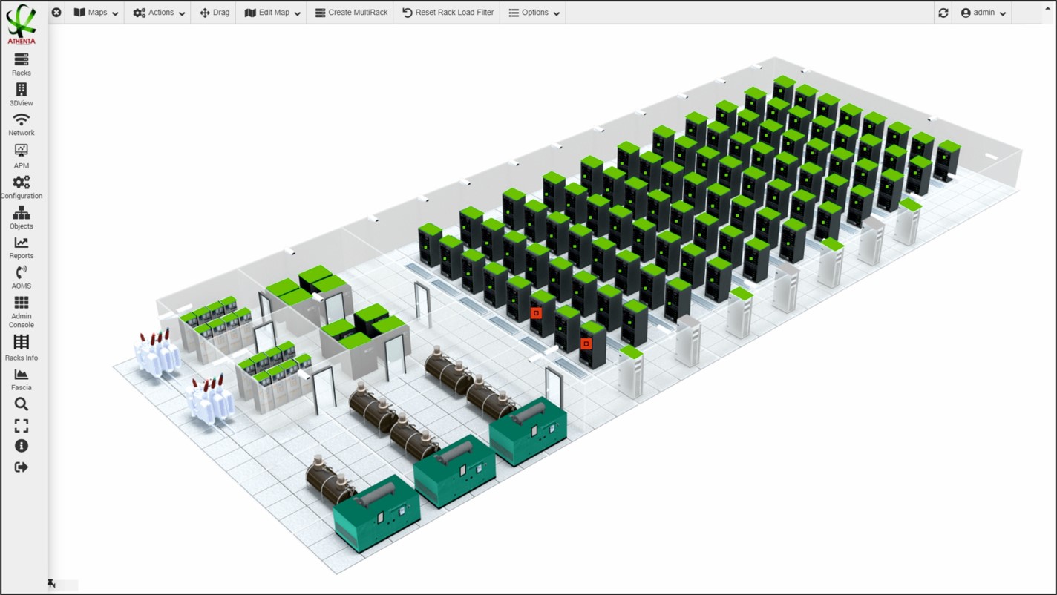1057x595 pixels.
Task: Expand the Maps dropdown menu
Action: pyautogui.click(x=96, y=13)
